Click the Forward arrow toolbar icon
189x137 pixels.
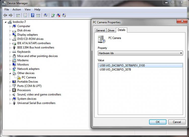click(11, 15)
